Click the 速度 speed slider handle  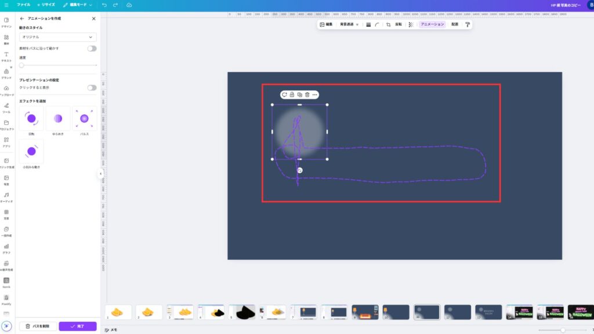pos(21,66)
